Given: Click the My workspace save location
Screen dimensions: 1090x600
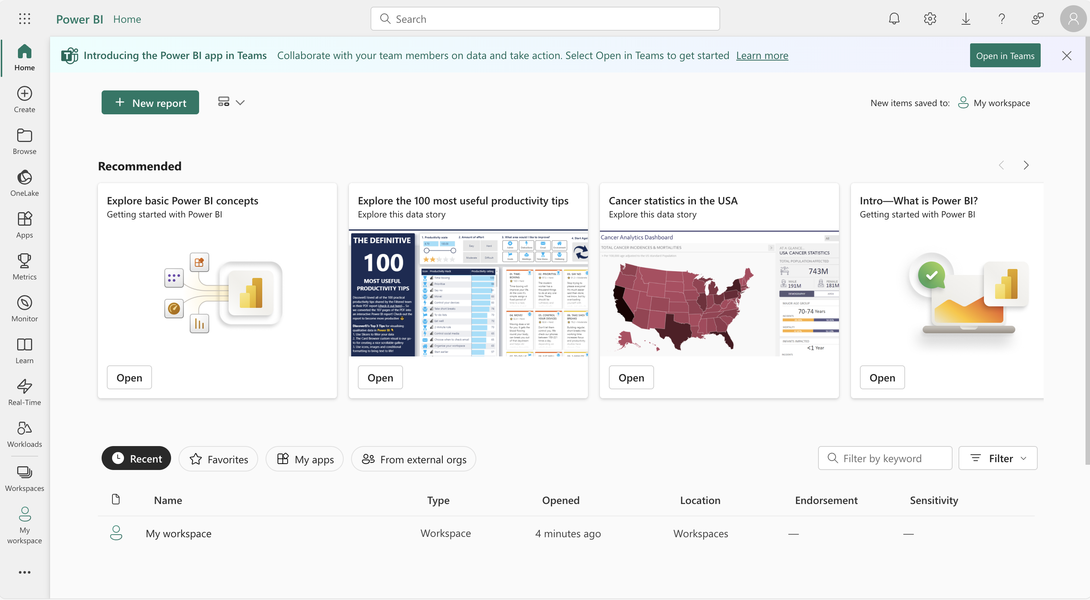Looking at the screenshot, I should (994, 103).
